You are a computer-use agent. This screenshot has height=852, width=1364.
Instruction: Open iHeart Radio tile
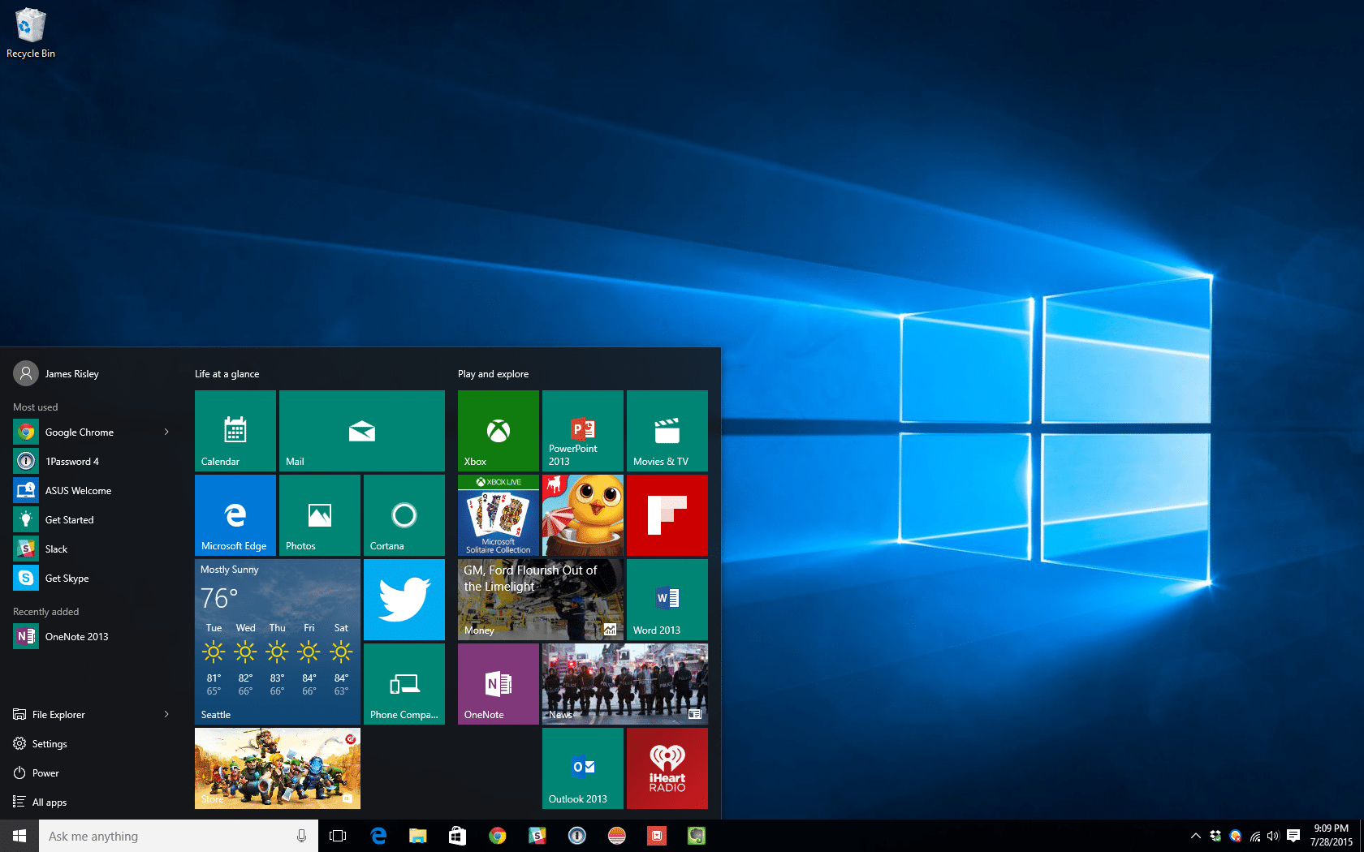point(667,768)
